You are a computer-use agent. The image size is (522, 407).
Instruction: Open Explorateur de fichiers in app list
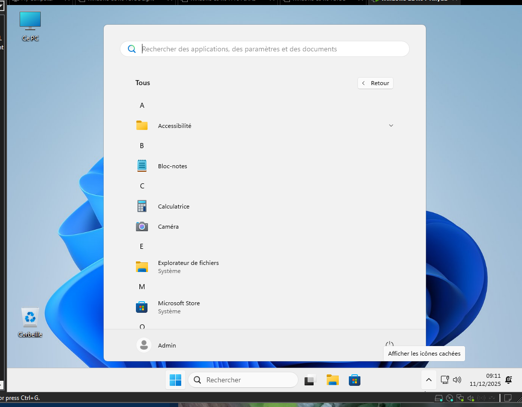point(188,266)
